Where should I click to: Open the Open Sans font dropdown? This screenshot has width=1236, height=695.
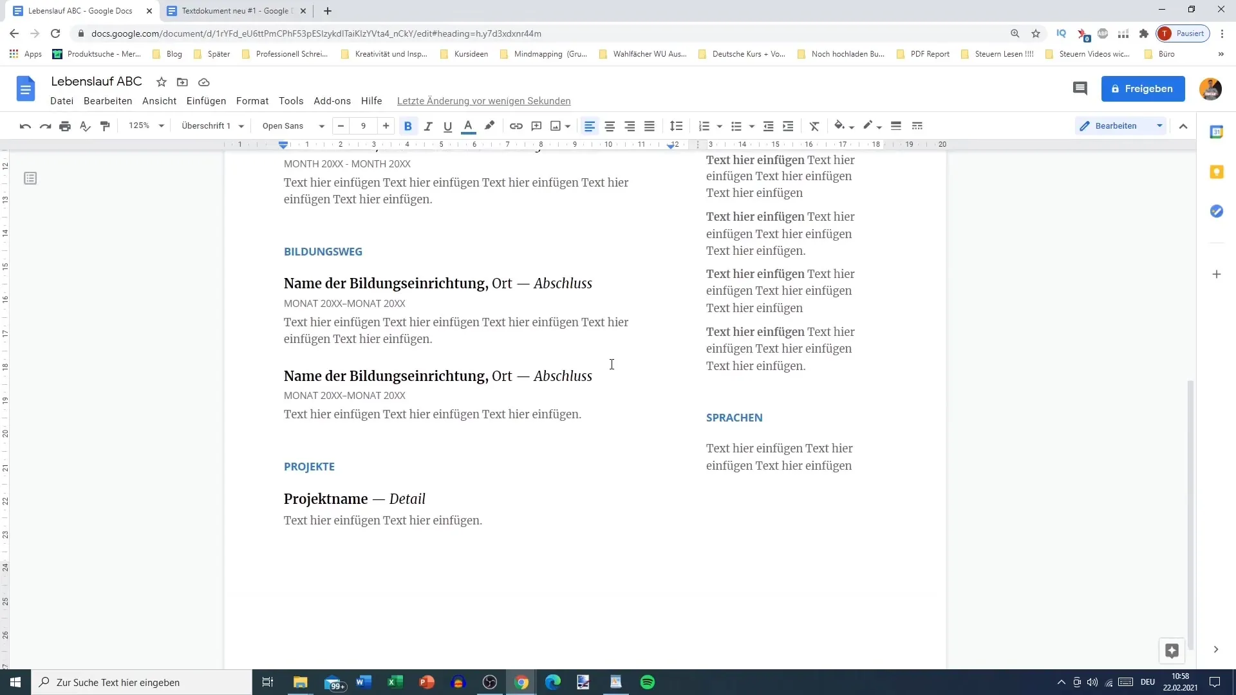tap(293, 126)
